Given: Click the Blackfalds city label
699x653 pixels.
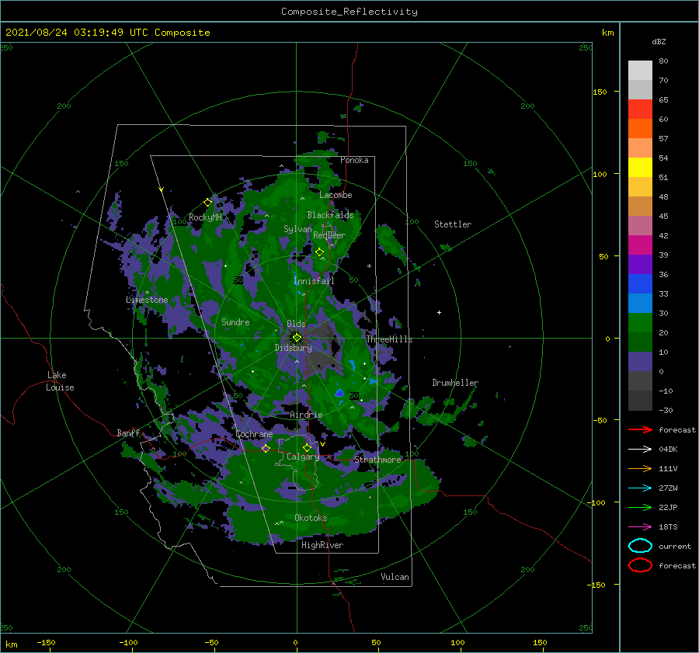Looking at the screenshot, I should pyautogui.click(x=330, y=215).
